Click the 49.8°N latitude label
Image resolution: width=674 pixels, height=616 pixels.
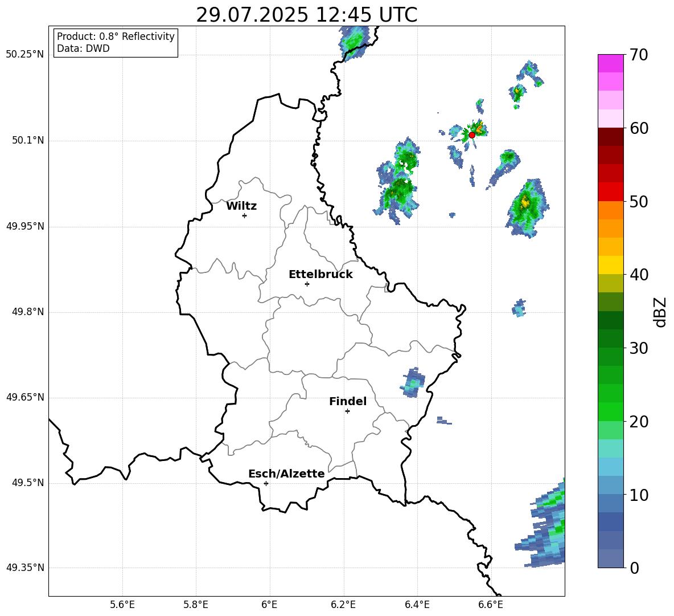click(x=27, y=312)
